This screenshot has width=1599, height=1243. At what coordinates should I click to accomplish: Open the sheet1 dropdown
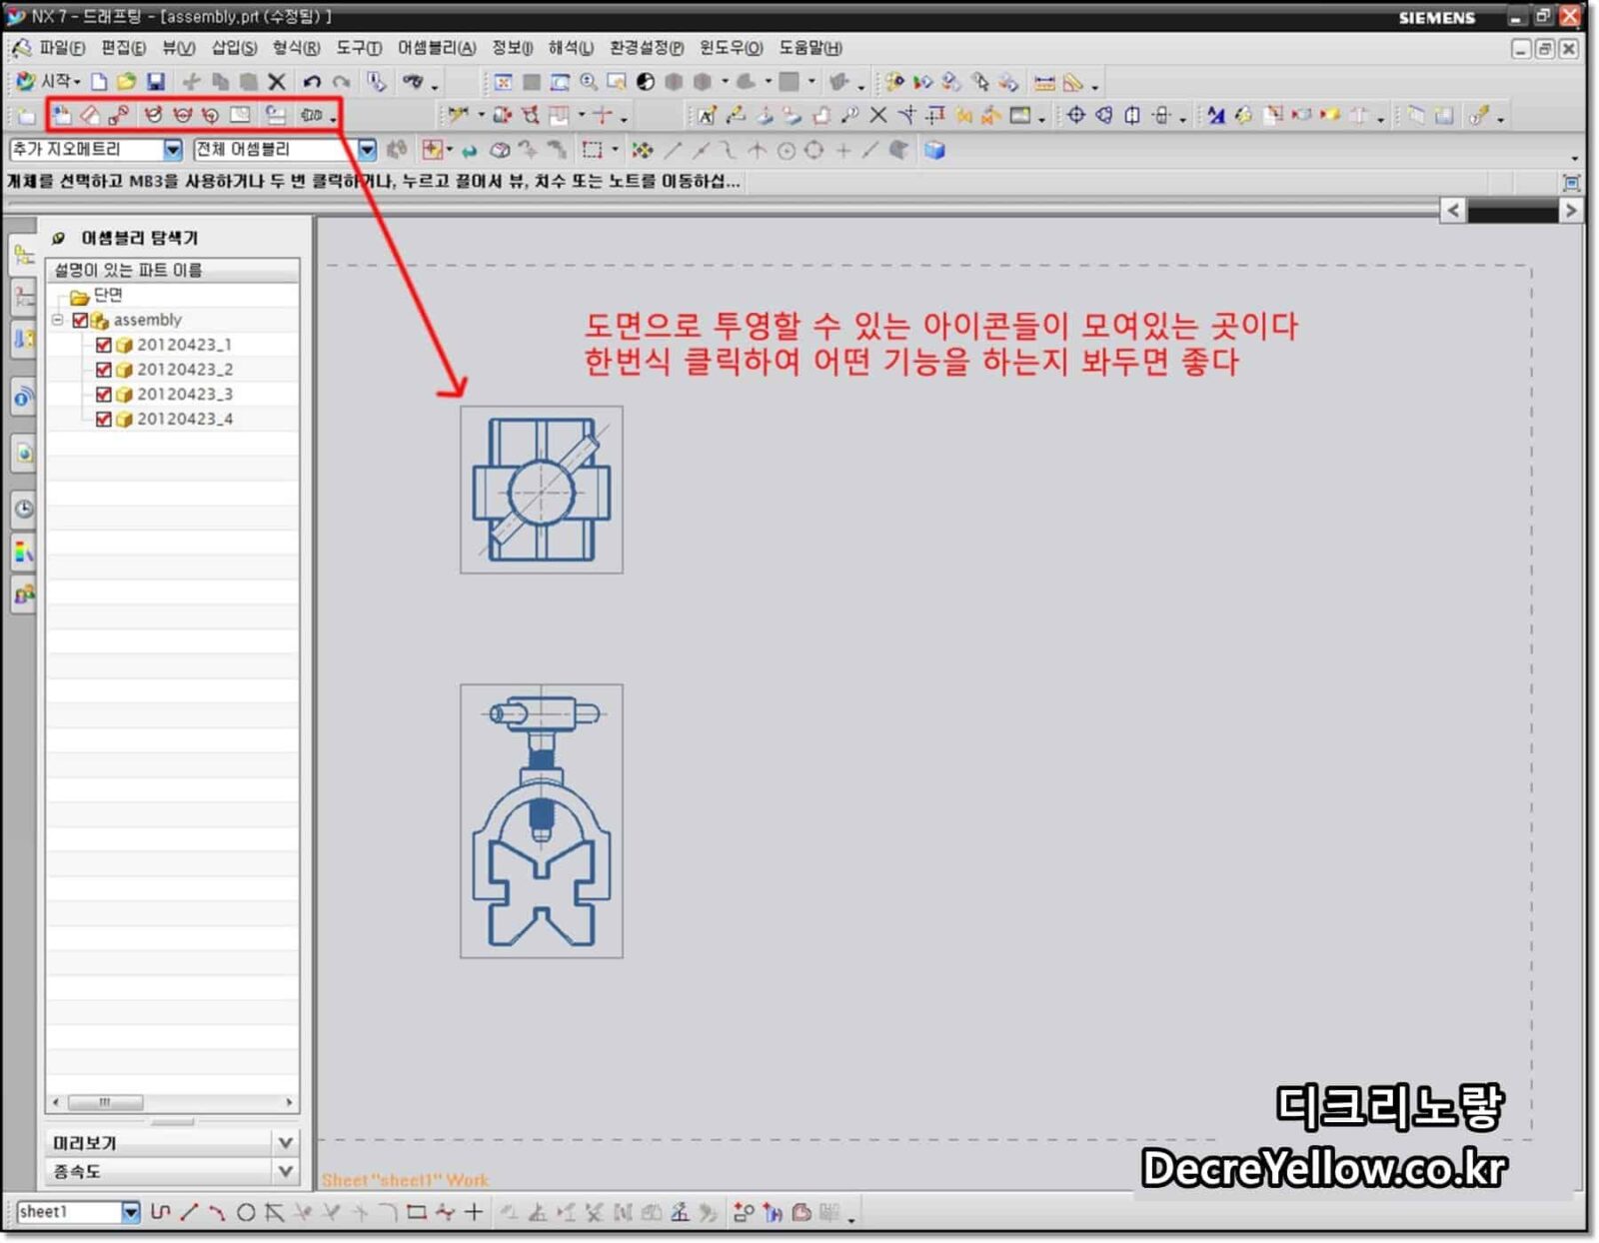pyautogui.click(x=131, y=1213)
